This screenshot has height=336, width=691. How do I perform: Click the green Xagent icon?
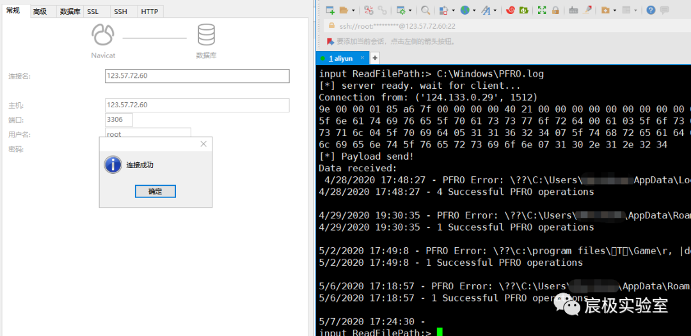(x=524, y=10)
